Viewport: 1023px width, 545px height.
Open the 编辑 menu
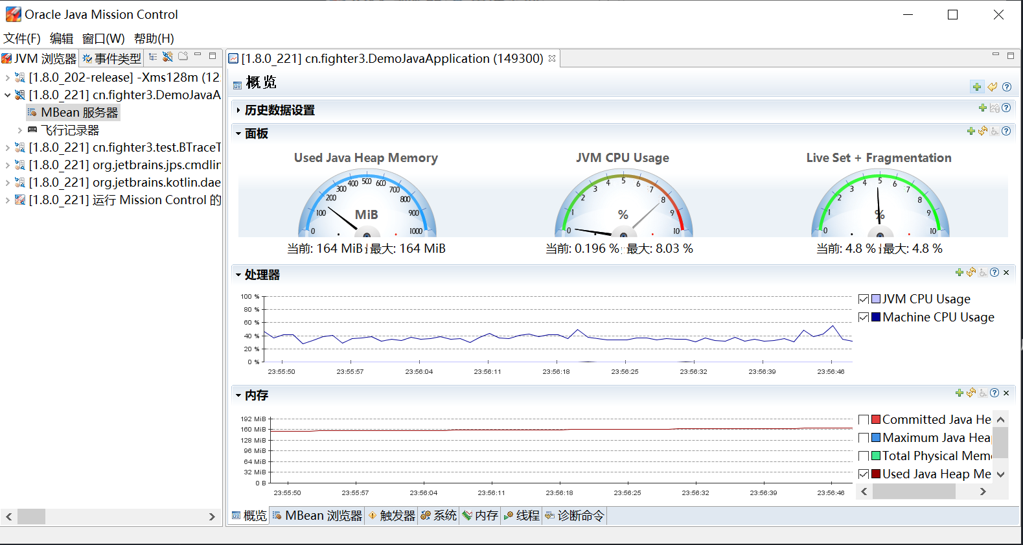[62, 39]
